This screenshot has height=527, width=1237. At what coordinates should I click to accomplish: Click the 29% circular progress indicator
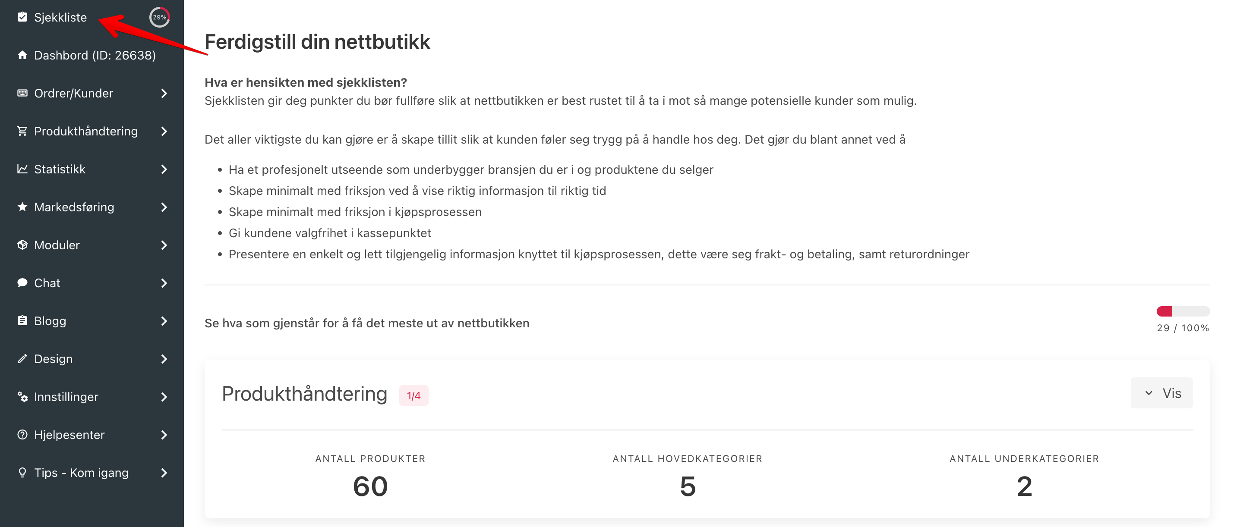(x=159, y=17)
